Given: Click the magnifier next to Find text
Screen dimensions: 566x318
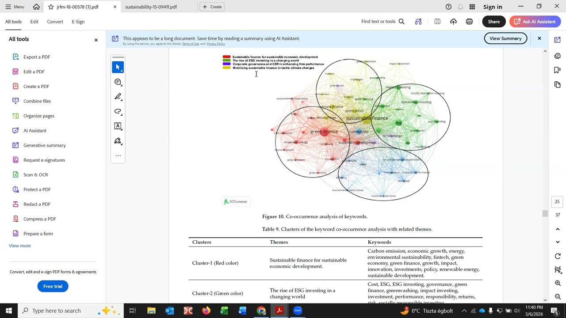Looking at the screenshot, I should pos(402,22).
